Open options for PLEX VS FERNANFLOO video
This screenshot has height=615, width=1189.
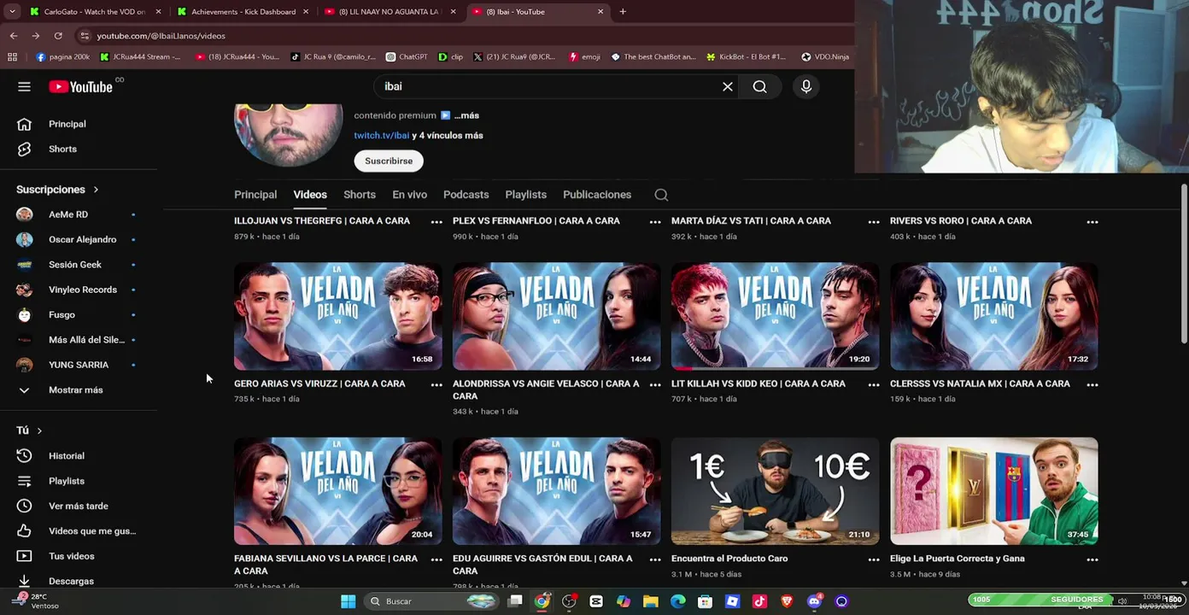pos(655,221)
